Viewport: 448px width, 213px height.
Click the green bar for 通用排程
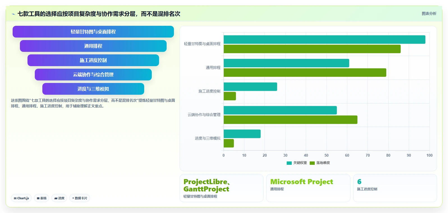coord(305,73)
